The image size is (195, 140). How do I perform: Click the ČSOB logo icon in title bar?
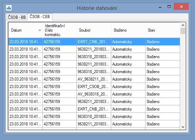[x=9, y=8]
